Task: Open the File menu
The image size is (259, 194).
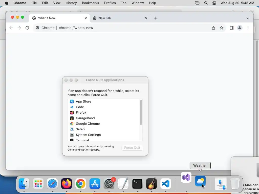Action: tap(34, 3)
